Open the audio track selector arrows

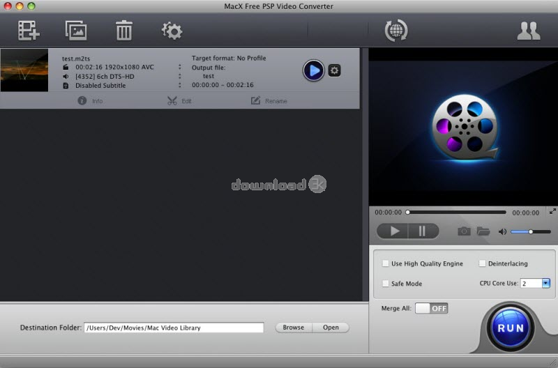[180, 76]
